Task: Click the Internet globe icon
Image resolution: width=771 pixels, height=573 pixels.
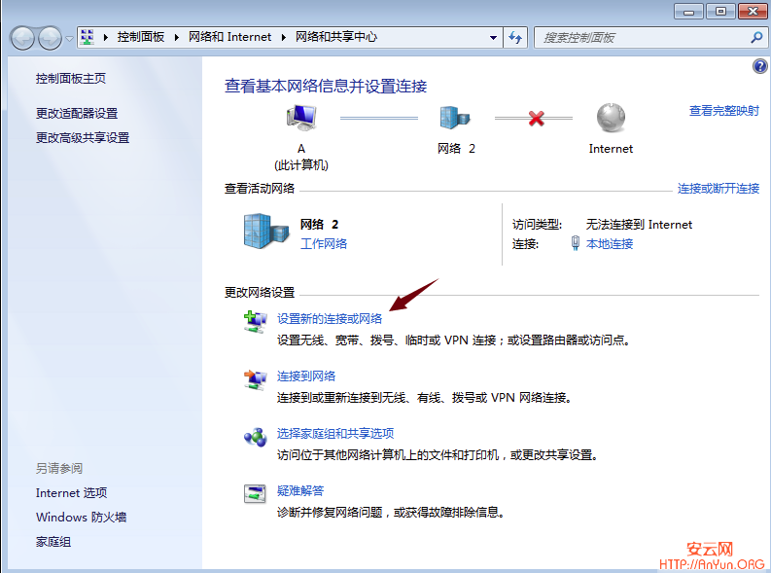Action: pos(611,119)
